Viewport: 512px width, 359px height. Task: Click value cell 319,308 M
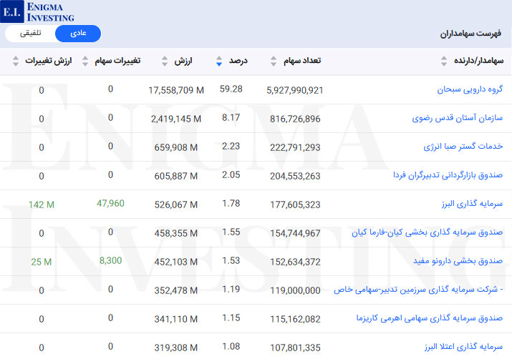pos(176,348)
